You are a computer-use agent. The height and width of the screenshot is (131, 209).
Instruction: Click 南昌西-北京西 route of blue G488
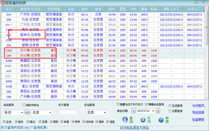(30, 61)
